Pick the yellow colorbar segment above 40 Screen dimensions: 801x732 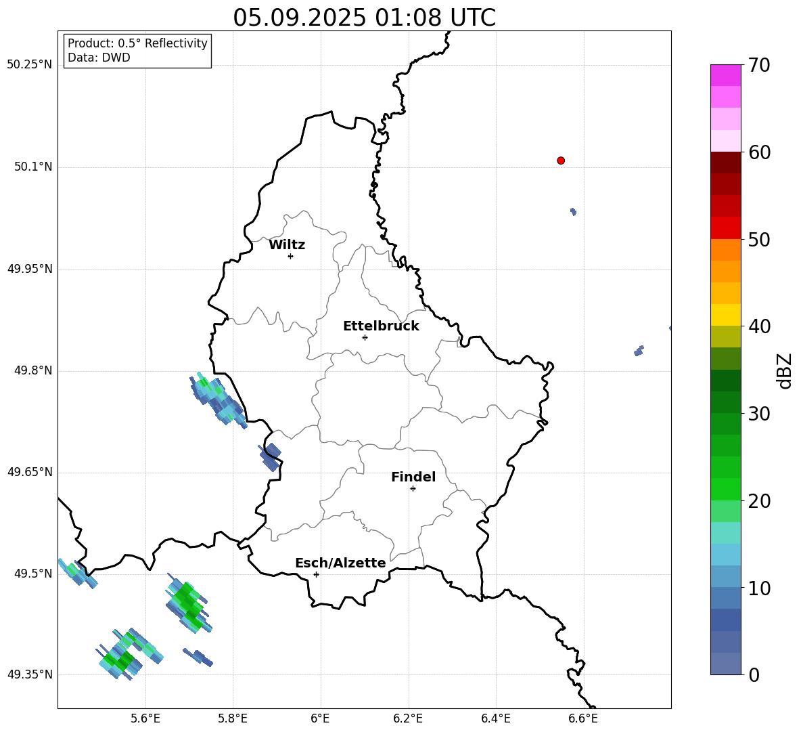[725, 315]
